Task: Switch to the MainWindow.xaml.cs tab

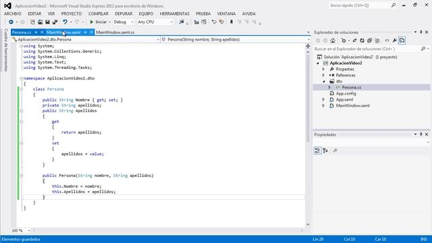Action: point(115,32)
